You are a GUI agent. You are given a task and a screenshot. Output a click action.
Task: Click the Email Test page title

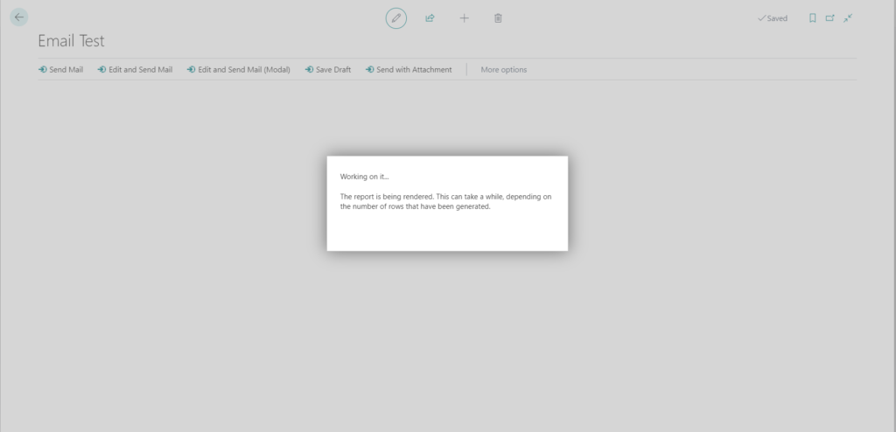pyautogui.click(x=72, y=40)
